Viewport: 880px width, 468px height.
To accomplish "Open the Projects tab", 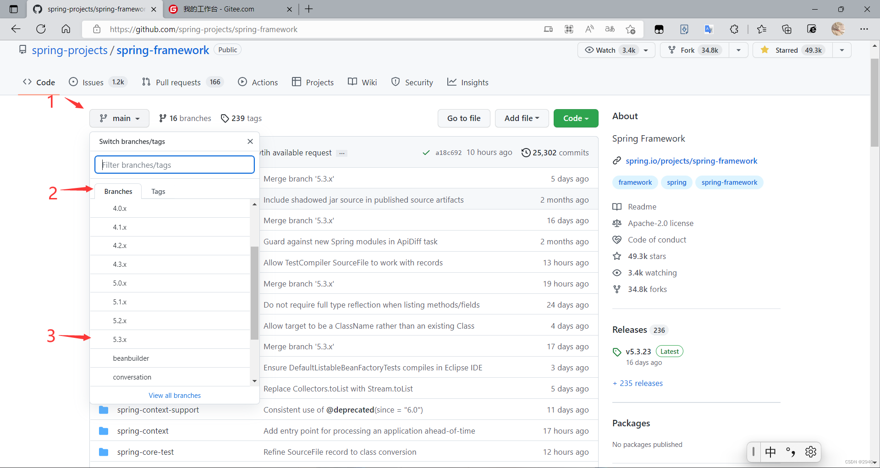I will pyautogui.click(x=313, y=82).
